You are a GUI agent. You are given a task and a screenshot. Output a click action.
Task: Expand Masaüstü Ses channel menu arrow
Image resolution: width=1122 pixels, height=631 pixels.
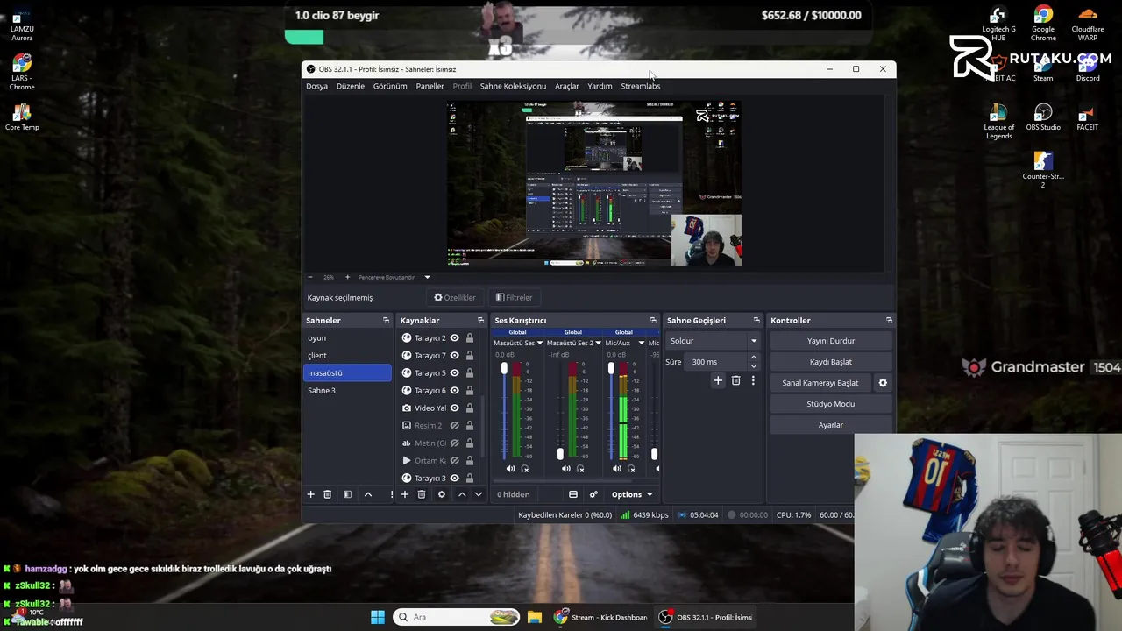[x=539, y=344]
